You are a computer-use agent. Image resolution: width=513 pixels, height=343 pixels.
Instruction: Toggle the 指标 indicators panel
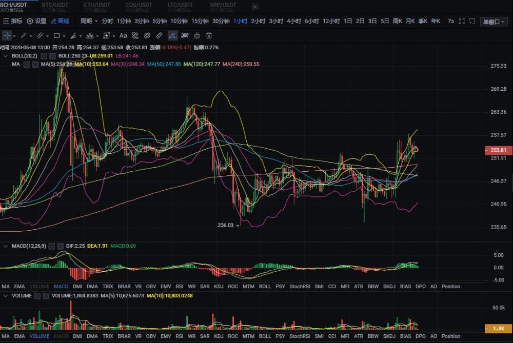[13, 22]
